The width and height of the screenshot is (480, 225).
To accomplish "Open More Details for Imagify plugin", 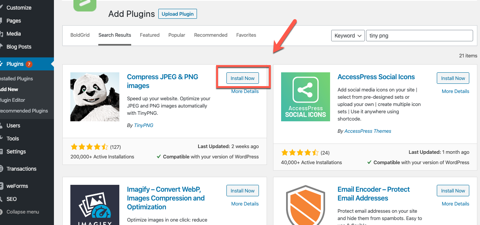I will (245, 204).
